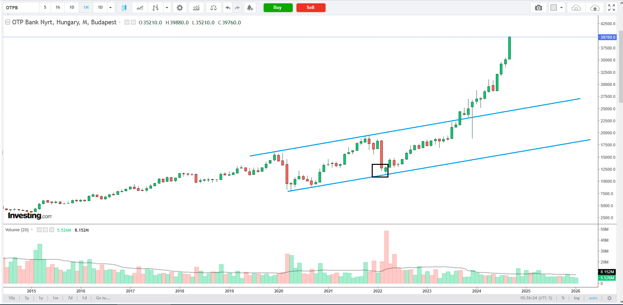The image size is (623, 305).
Task: Click the Go to... date link
Action: (x=103, y=298)
